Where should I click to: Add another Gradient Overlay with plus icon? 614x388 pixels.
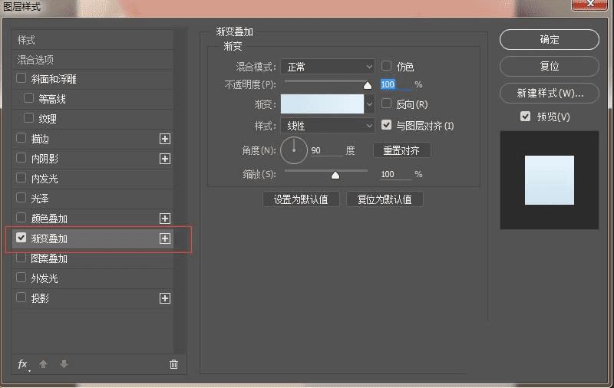pyautogui.click(x=165, y=238)
